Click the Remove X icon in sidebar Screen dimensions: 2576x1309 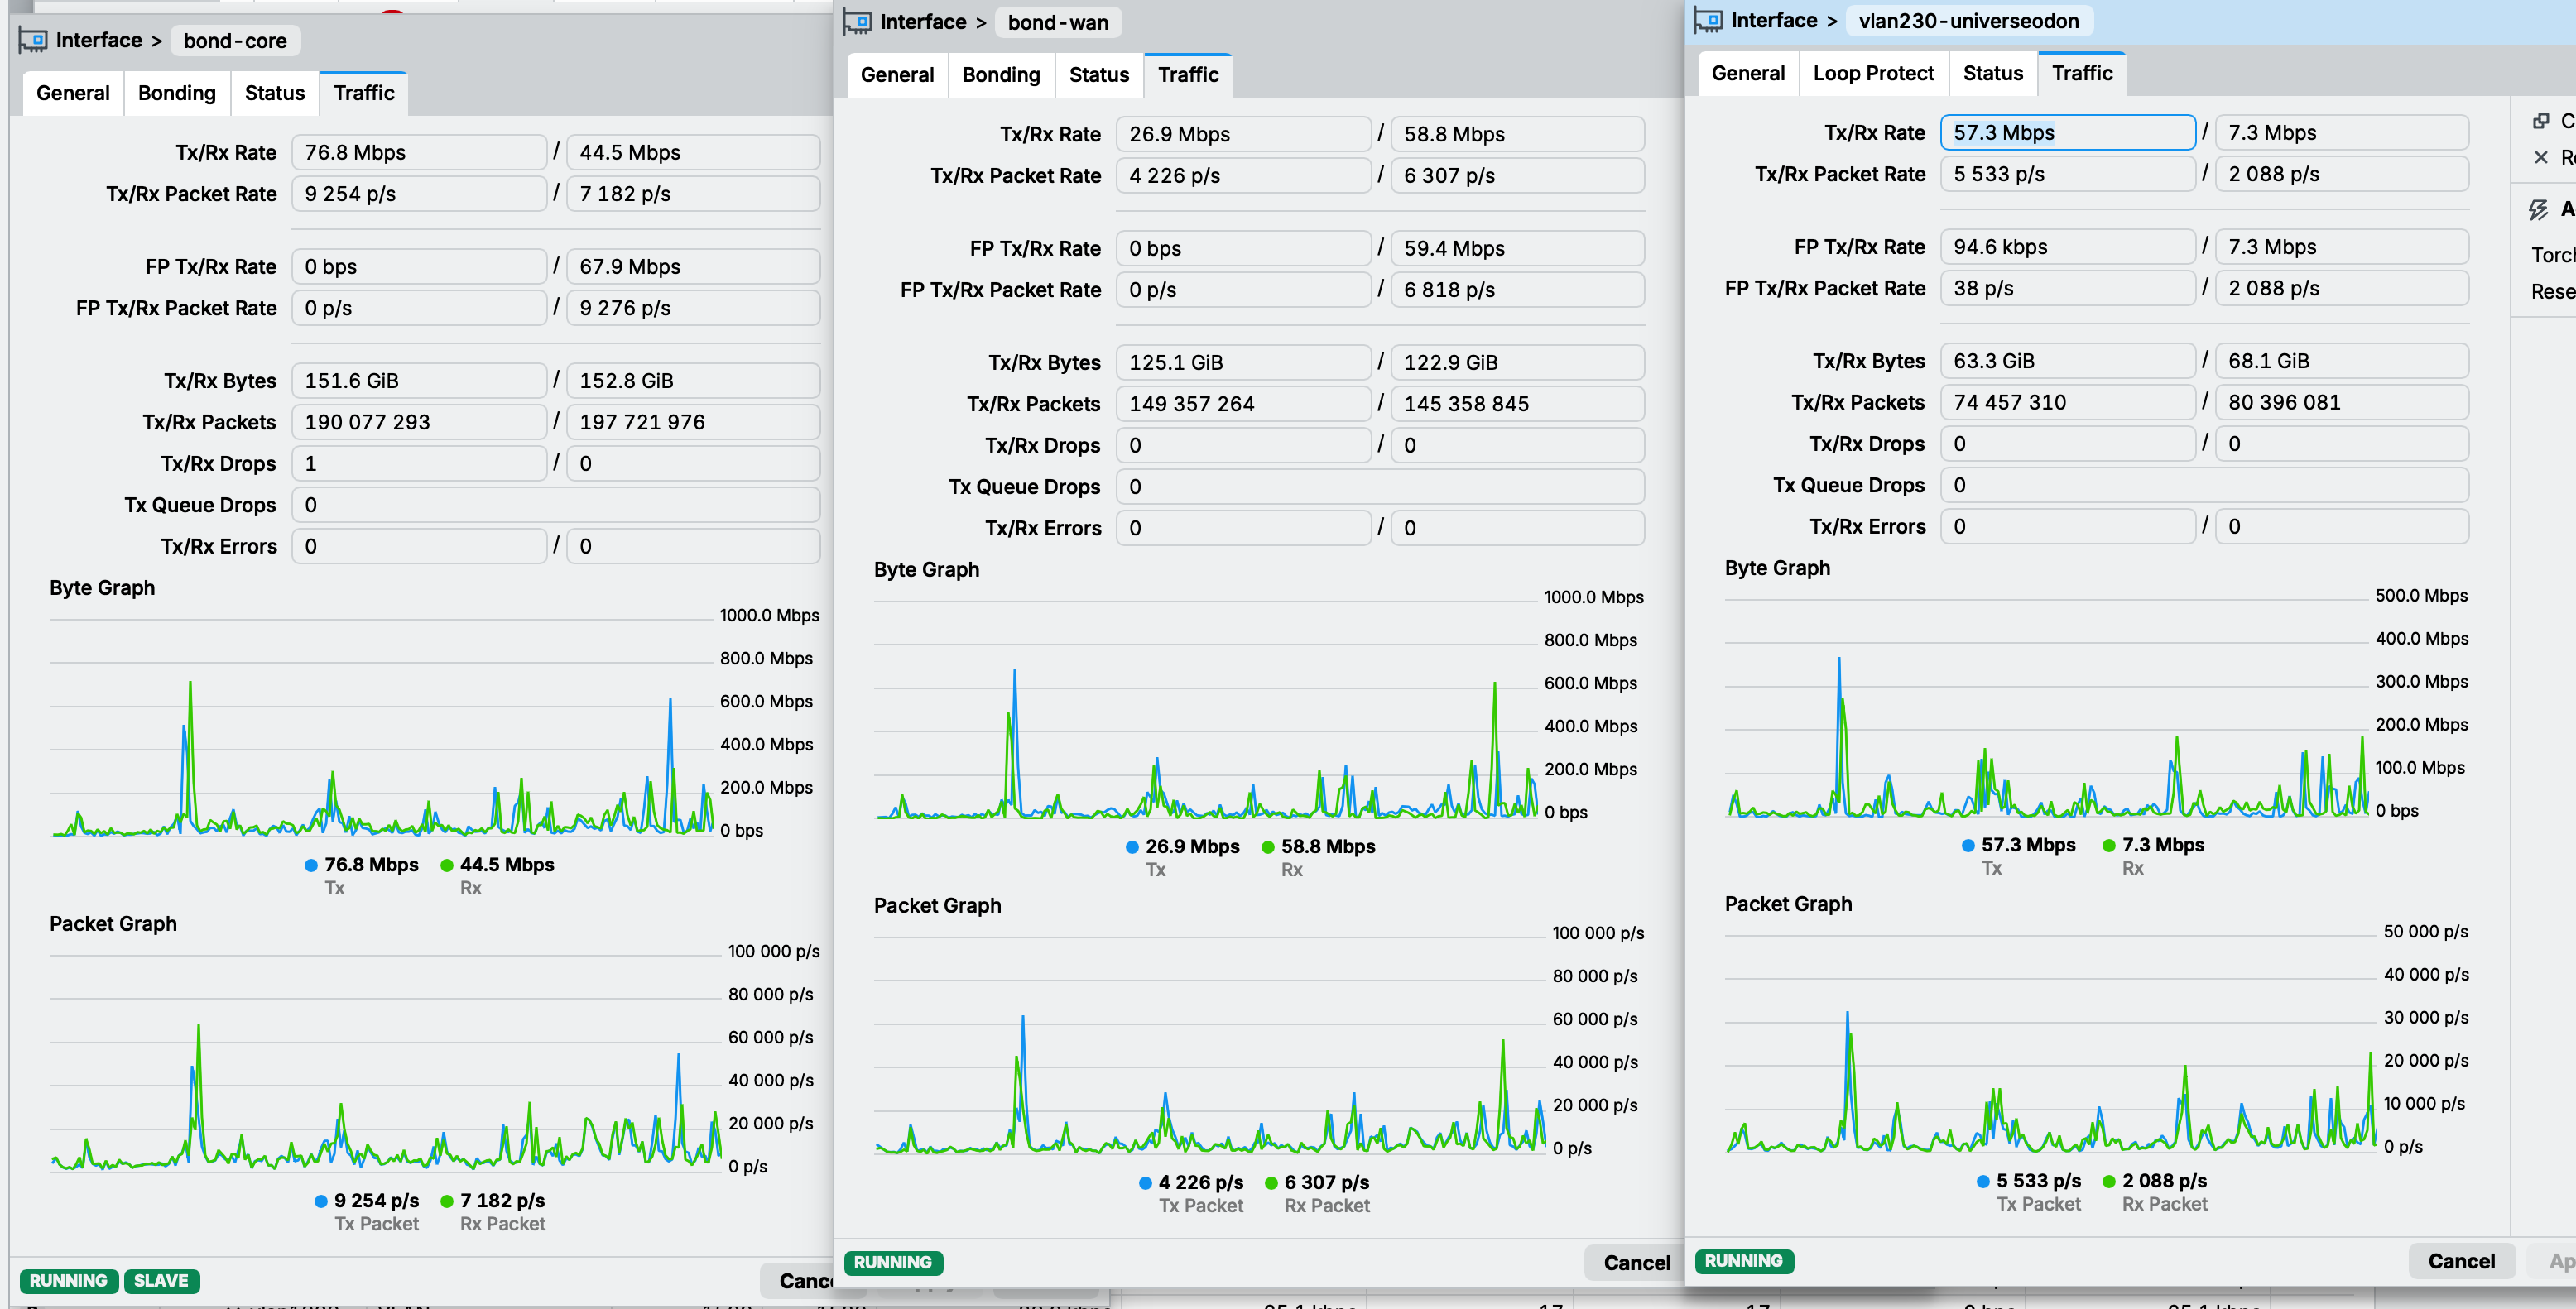click(2540, 157)
